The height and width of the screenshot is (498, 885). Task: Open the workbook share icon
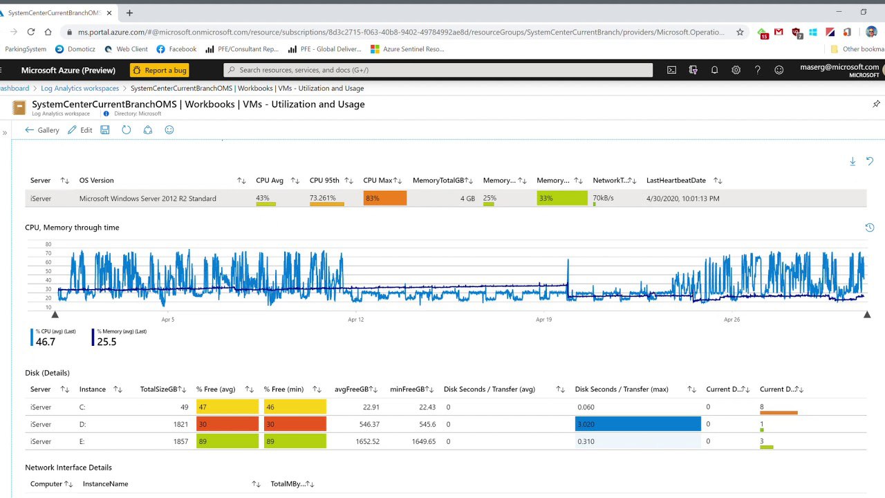pyautogui.click(x=148, y=130)
